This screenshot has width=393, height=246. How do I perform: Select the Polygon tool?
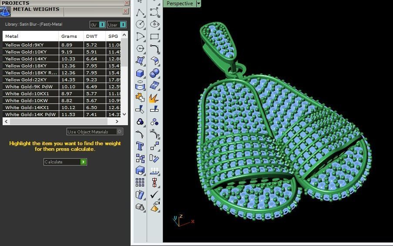[140, 49]
